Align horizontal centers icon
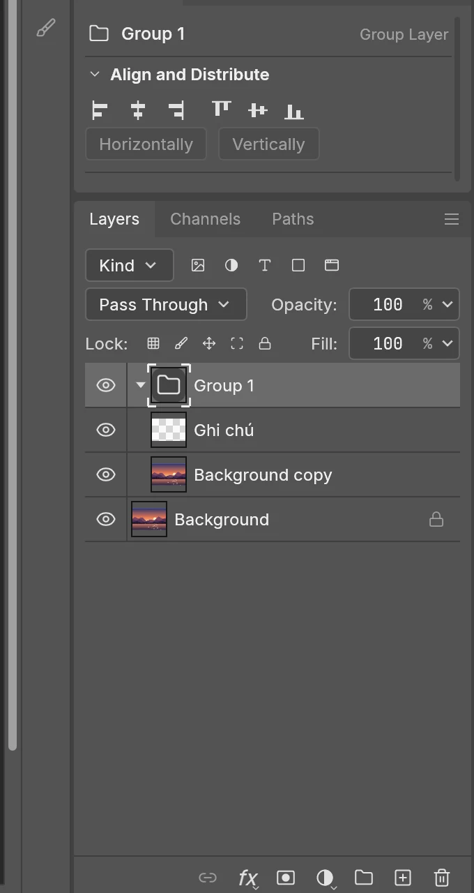The image size is (474, 893). pos(138,110)
